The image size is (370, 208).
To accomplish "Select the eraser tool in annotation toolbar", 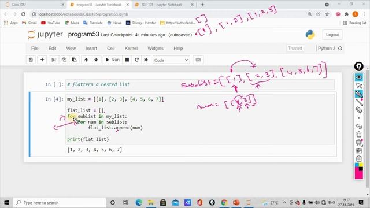I will [x=358, y=110].
